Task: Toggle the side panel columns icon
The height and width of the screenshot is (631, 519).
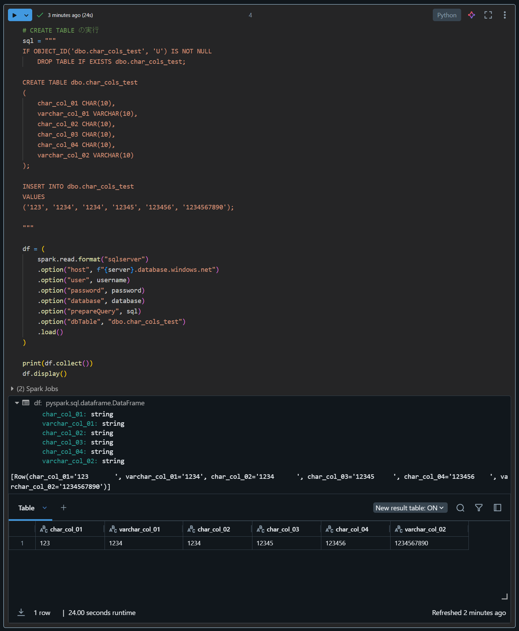Action: pos(498,508)
